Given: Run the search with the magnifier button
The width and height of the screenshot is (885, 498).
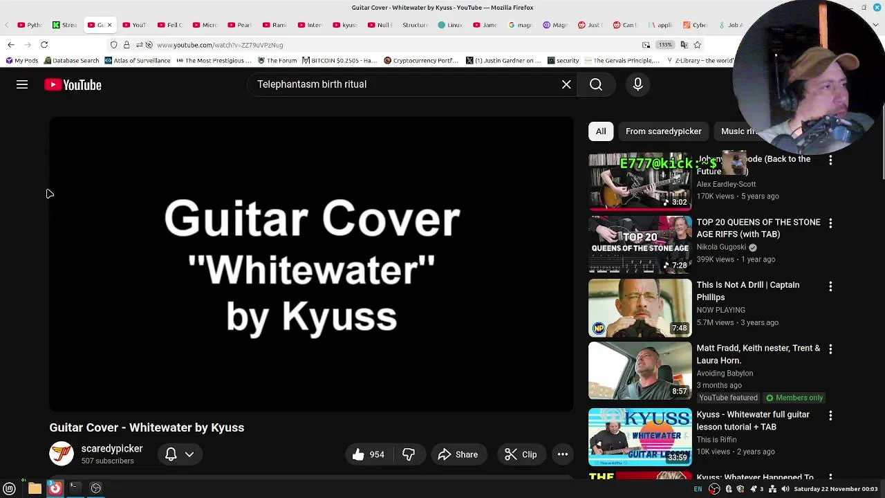Looking at the screenshot, I should point(596,84).
